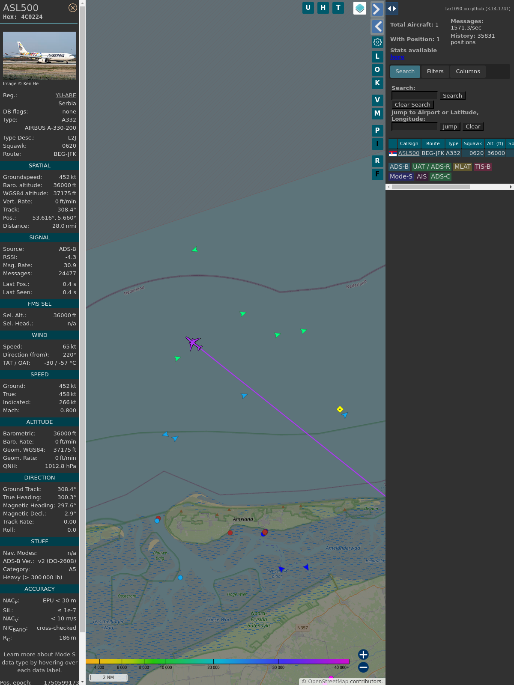
Task: Open the map layers switcher icon
Action: click(360, 8)
